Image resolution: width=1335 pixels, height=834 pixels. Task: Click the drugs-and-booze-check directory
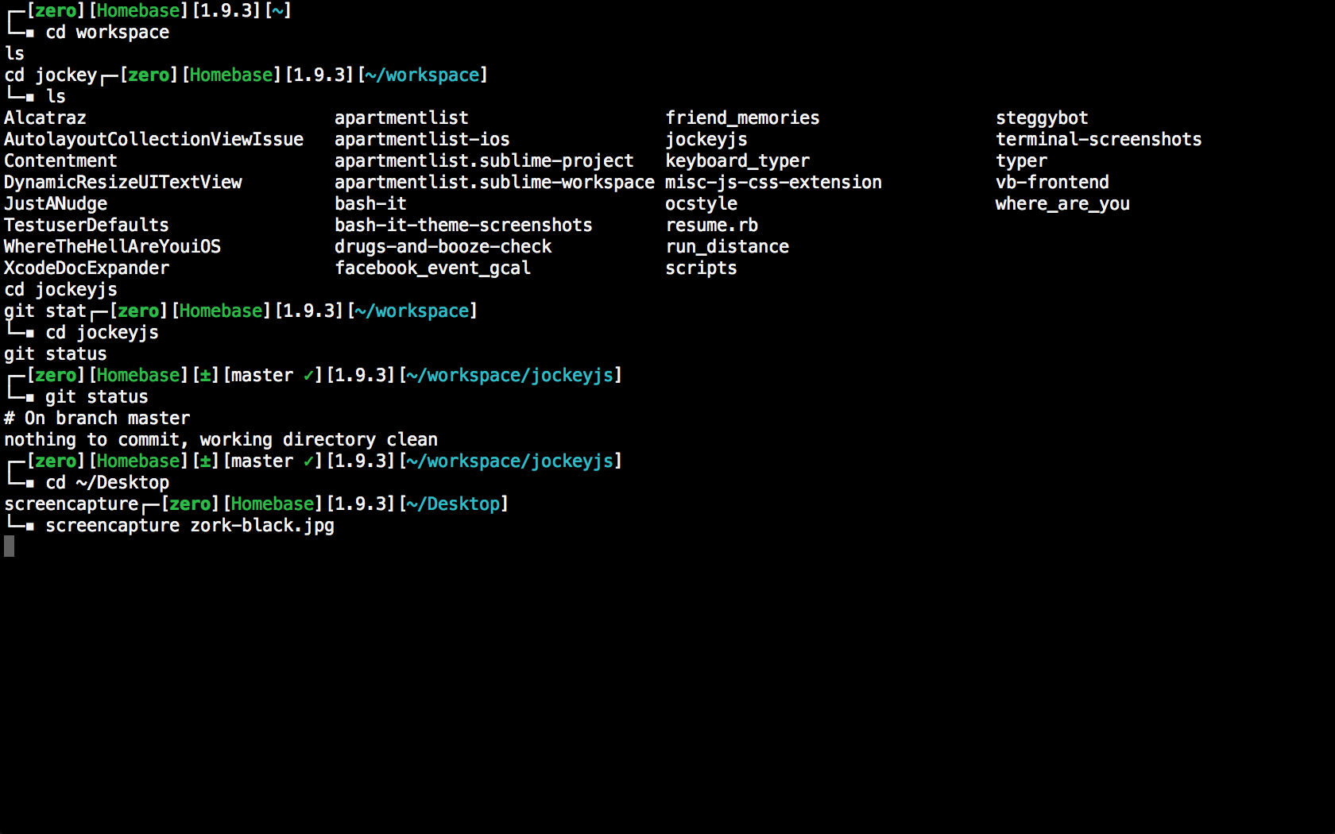point(443,247)
